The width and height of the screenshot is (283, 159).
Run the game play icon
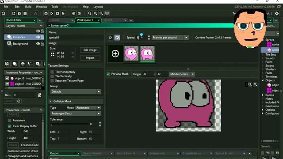(52, 14)
